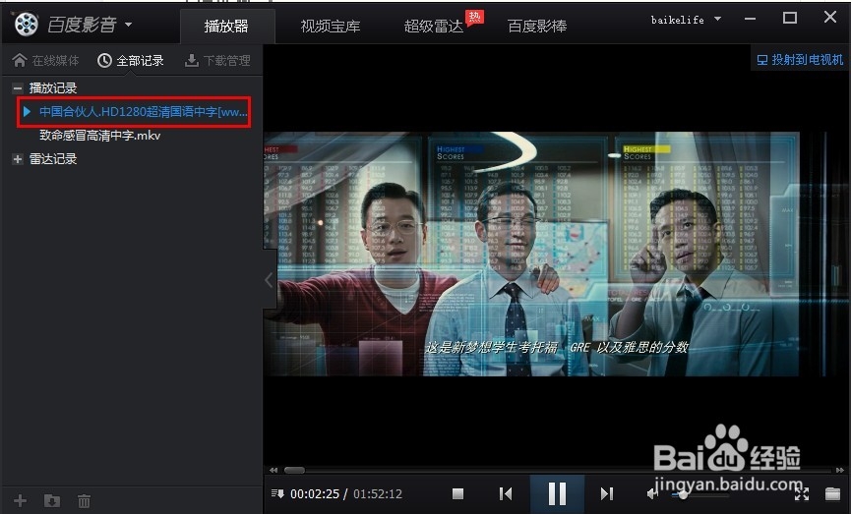Close the Baidu player window
This screenshot has height=514, width=851.
point(829,17)
